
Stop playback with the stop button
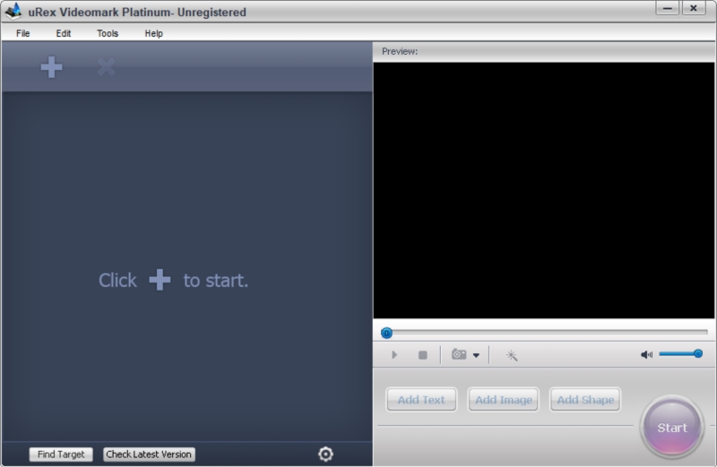pos(422,355)
